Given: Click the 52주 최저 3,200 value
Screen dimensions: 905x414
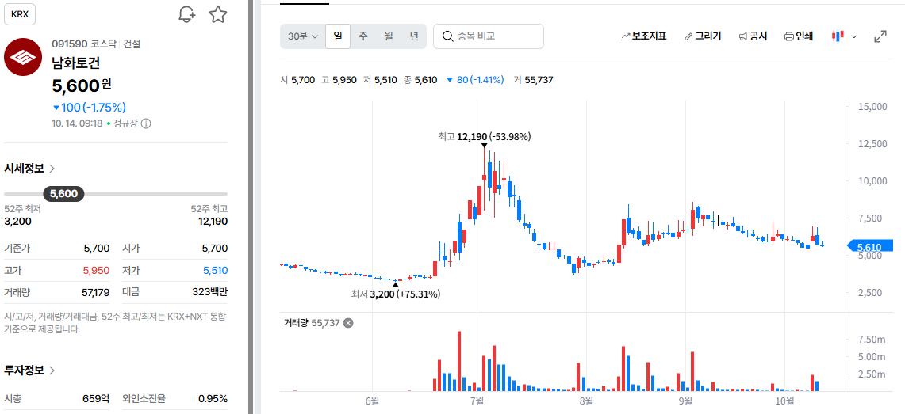Looking at the screenshot, I should pos(18,222).
